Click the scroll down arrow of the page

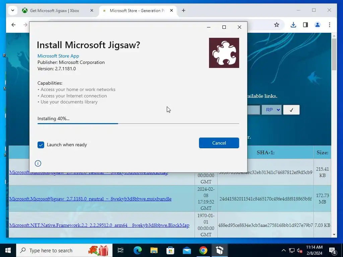(334, 235)
